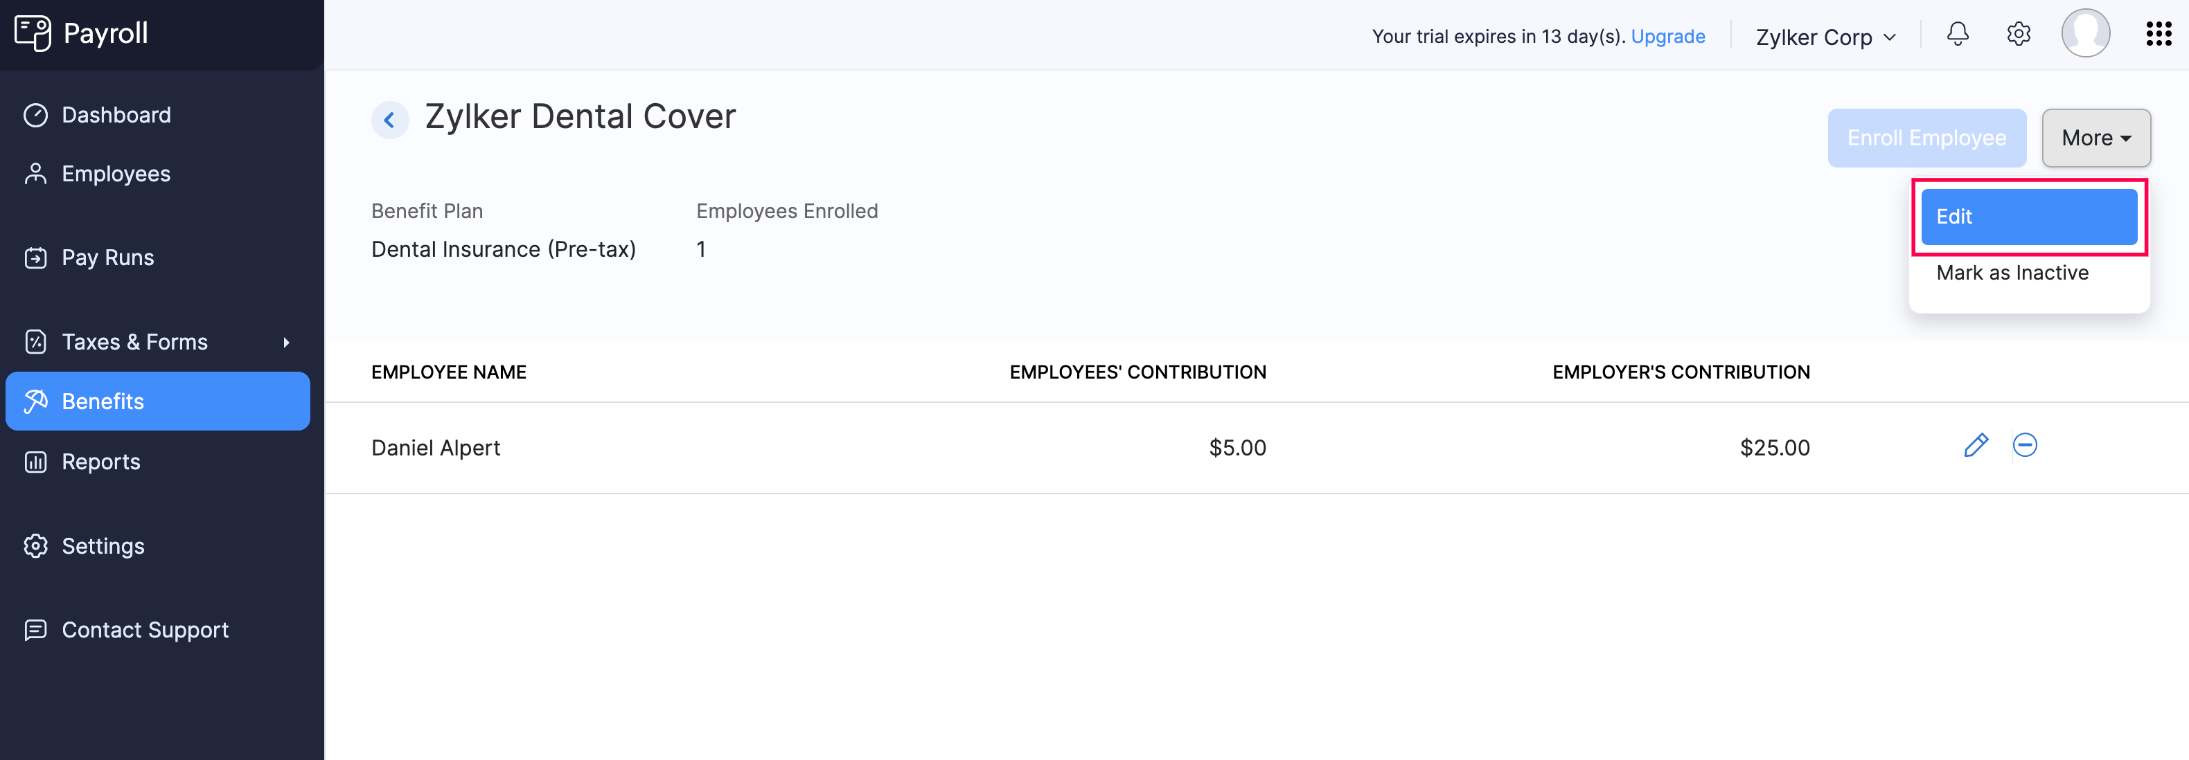Click the top-bar settings gear
The width and height of the screenshot is (2189, 760).
pos(2018,35)
